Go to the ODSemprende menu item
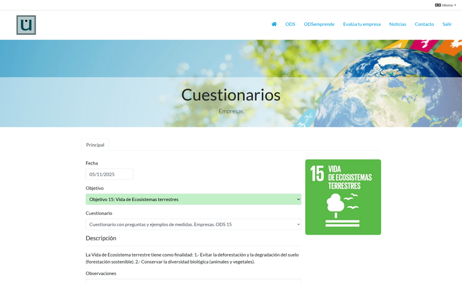The image size is (462, 282). pos(319,24)
